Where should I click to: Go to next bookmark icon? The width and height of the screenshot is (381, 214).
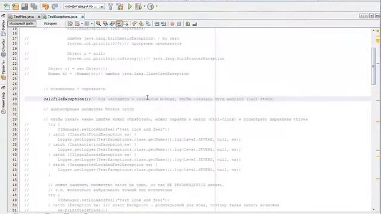coord(141,24)
